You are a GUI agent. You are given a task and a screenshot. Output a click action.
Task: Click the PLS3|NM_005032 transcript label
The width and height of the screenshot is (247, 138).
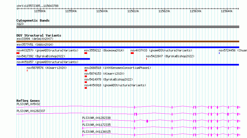28,104
